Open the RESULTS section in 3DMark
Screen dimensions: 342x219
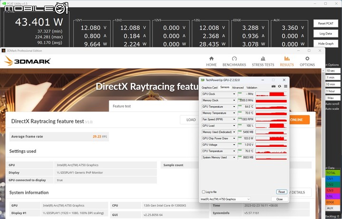click(287, 62)
